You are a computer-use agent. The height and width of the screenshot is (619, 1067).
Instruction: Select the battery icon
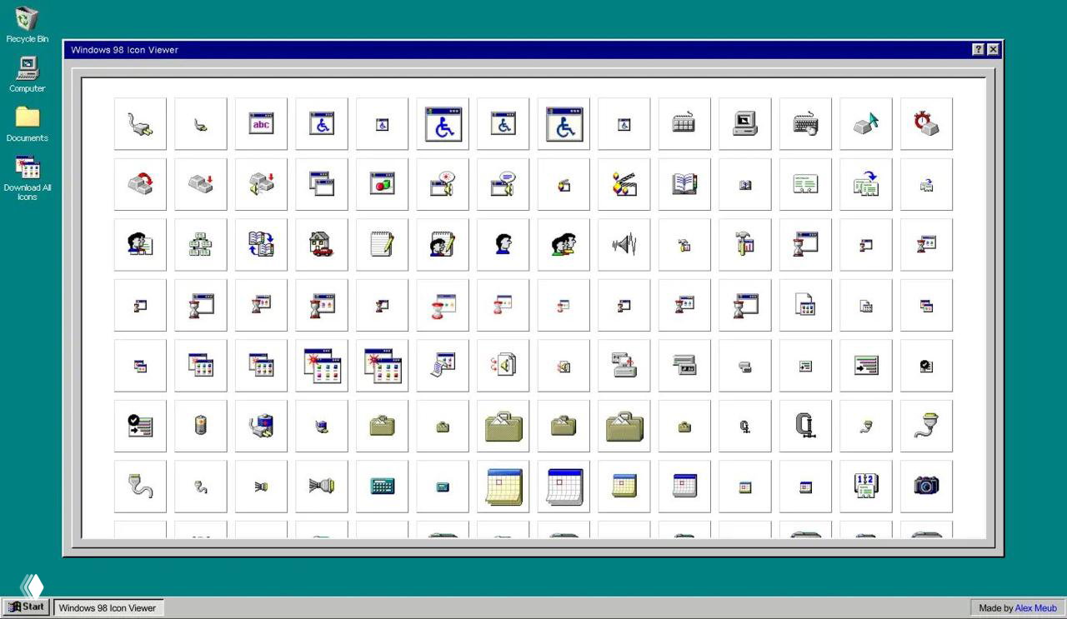point(201,426)
